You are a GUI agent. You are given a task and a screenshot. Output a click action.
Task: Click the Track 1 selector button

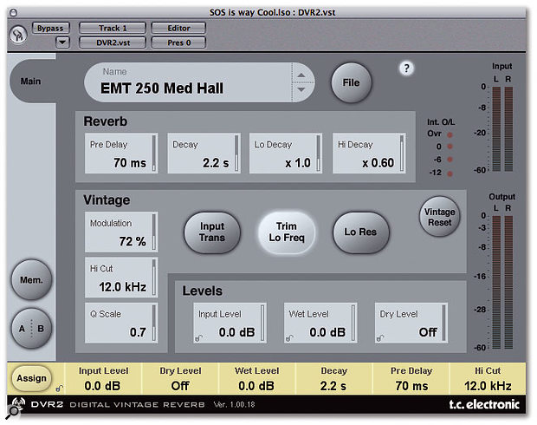[x=113, y=28]
